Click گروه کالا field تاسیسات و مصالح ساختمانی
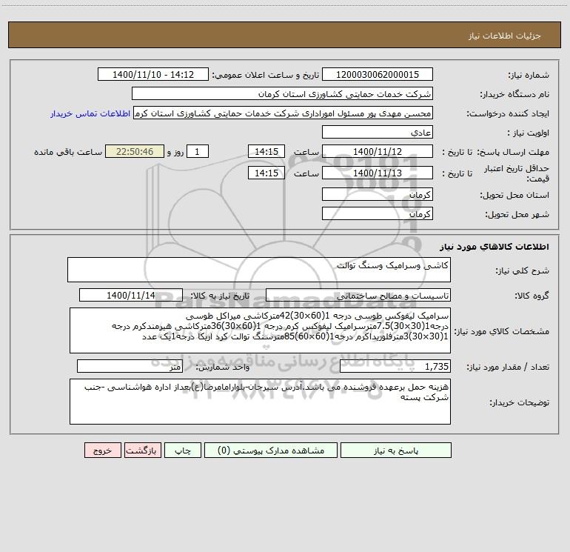This screenshot has height=552, width=570. [358, 296]
